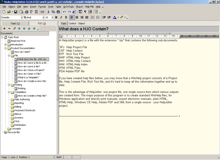The image size is (220, 160).
Task: Move topic up with cyan arrow
Action: click(x=24, y=29)
